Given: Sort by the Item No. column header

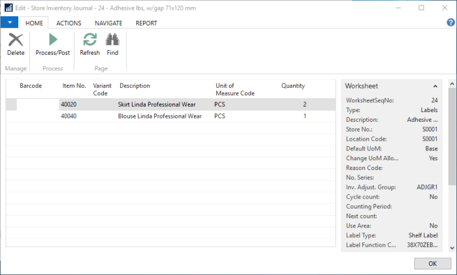Looking at the screenshot, I should click(x=74, y=86).
